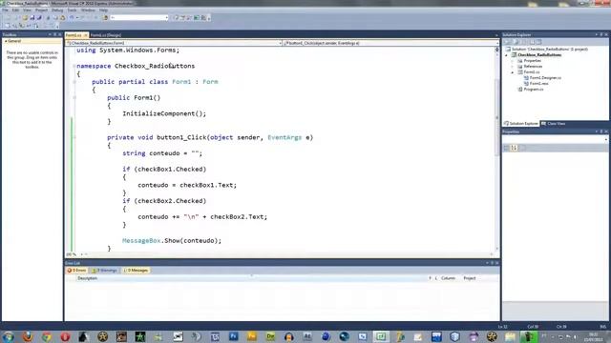Click the Cut toolbar icon
The width and height of the screenshot is (611, 343).
[49, 18]
